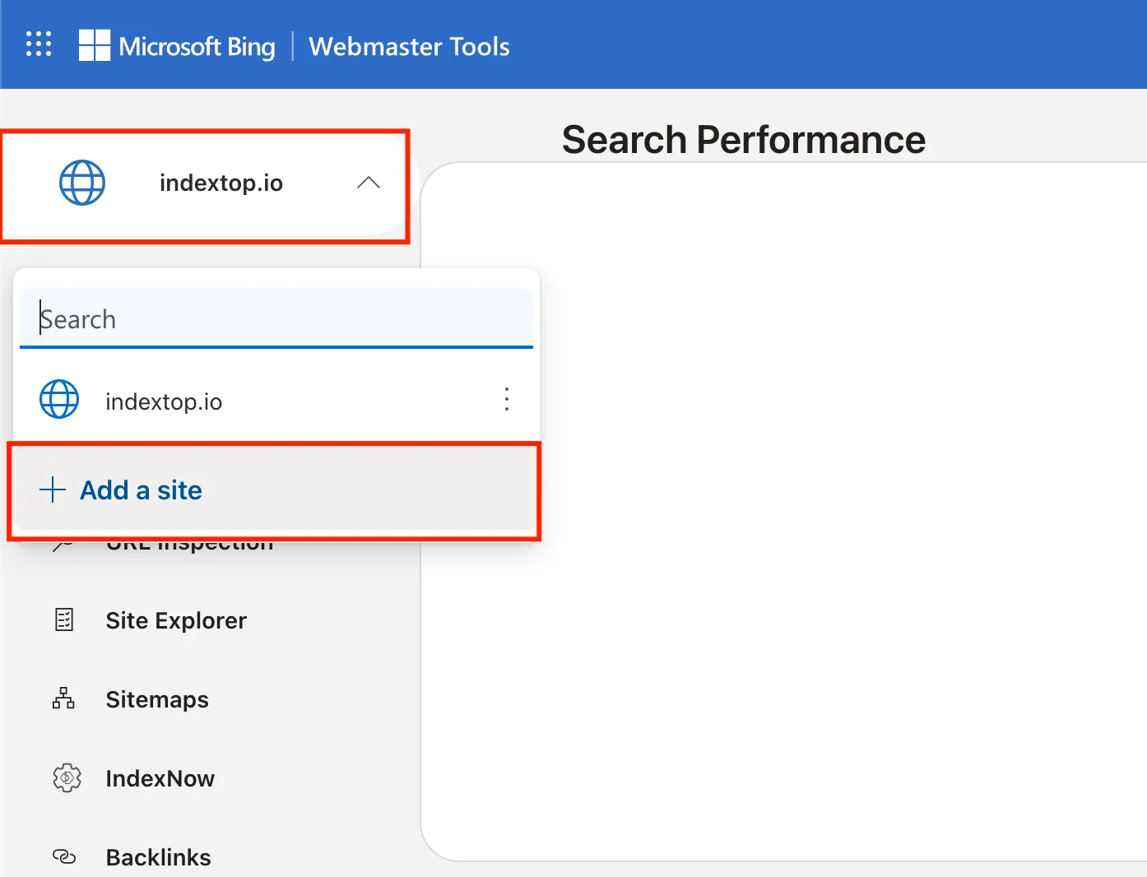Click the Sitemaps hierarchy icon

click(x=63, y=698)
